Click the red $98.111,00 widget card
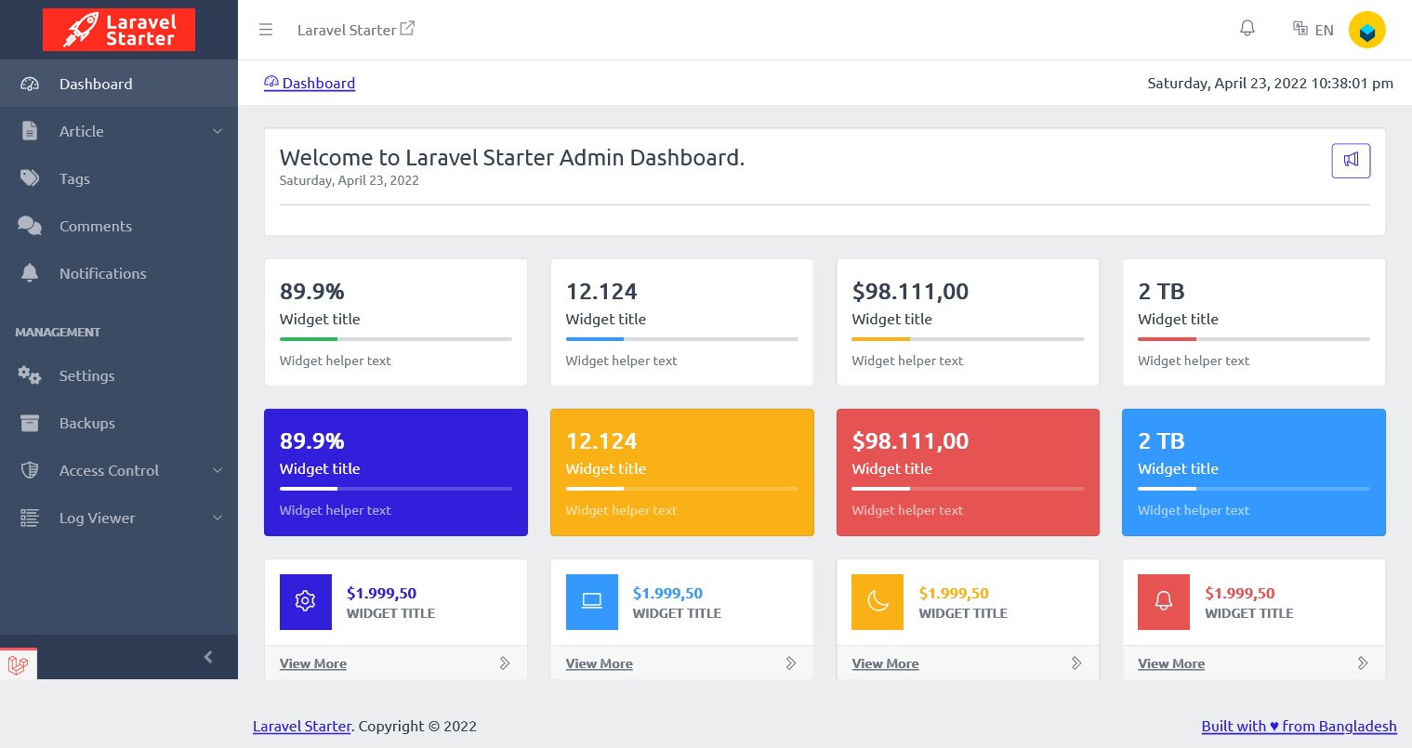Screen dimensions: 1412x748 tap(968, 472)
